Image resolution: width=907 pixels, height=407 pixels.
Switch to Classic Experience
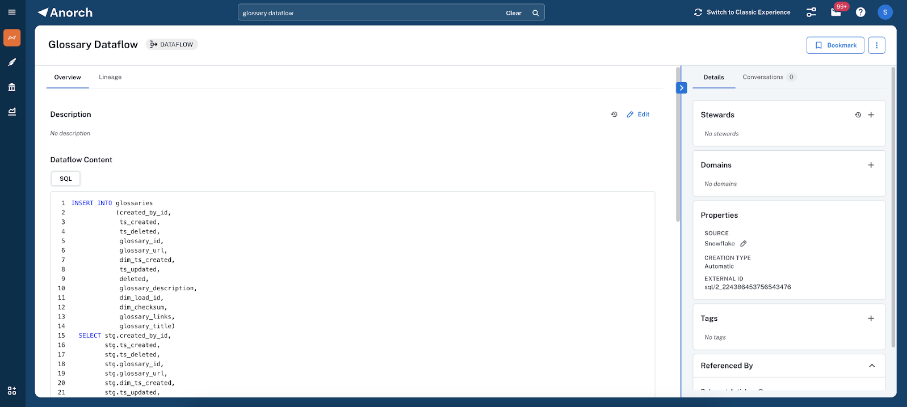tap(742, 12)
